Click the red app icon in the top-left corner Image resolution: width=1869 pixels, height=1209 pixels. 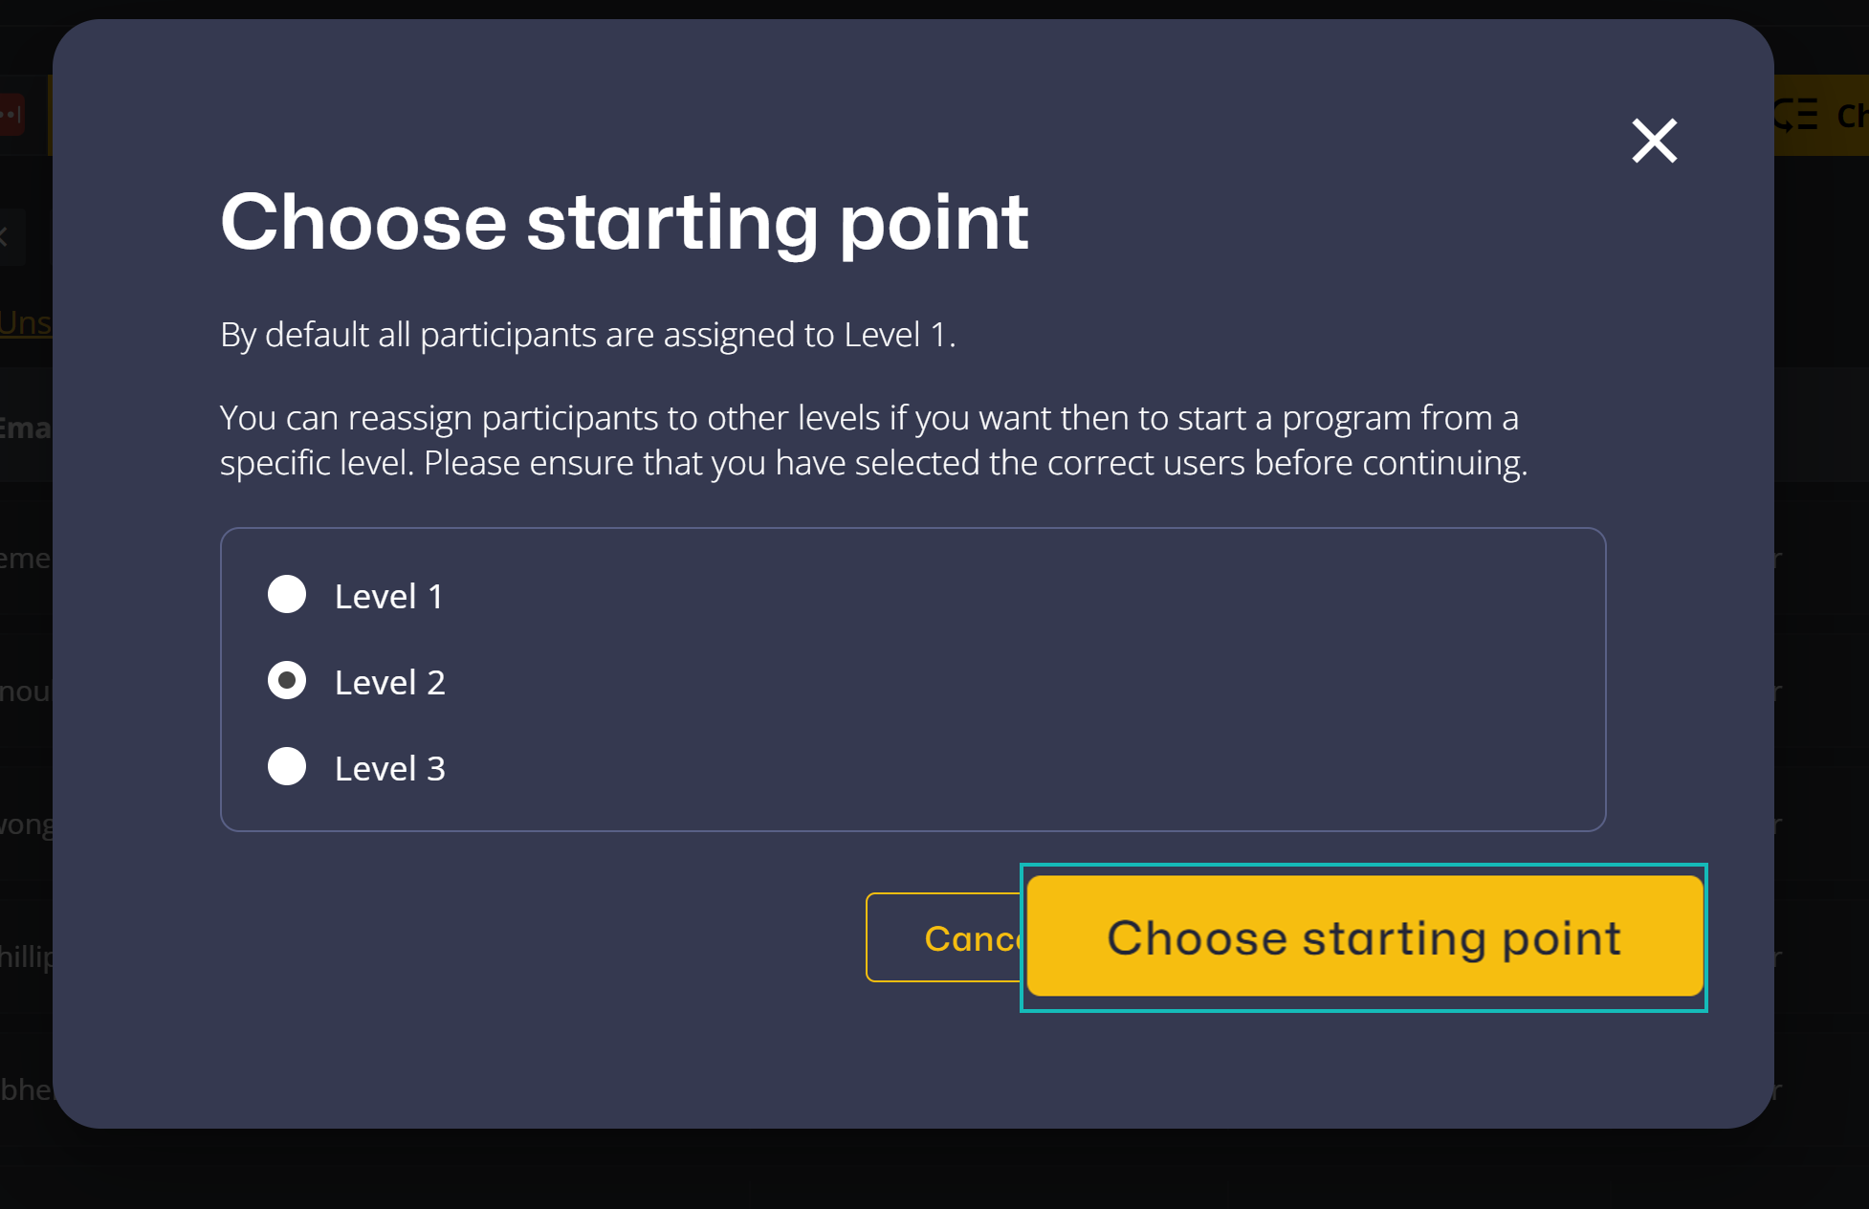[x=12, y=114]
